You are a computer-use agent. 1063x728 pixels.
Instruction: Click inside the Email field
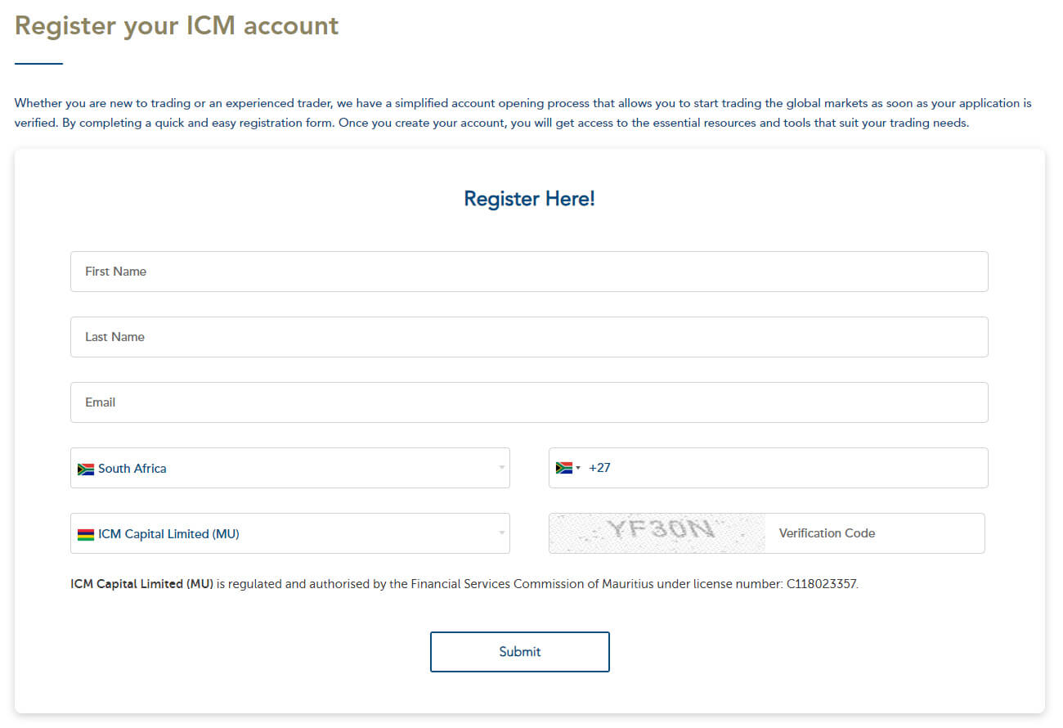[528, 402]
